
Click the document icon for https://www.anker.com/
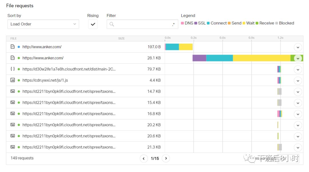click(x=13, y=58)
